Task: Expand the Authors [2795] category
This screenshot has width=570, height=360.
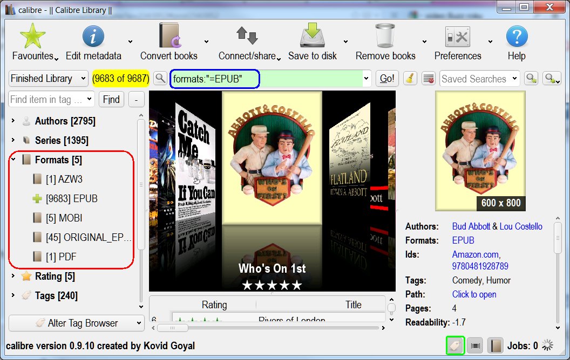Action: pyautogui.click(x=13, y=121)
